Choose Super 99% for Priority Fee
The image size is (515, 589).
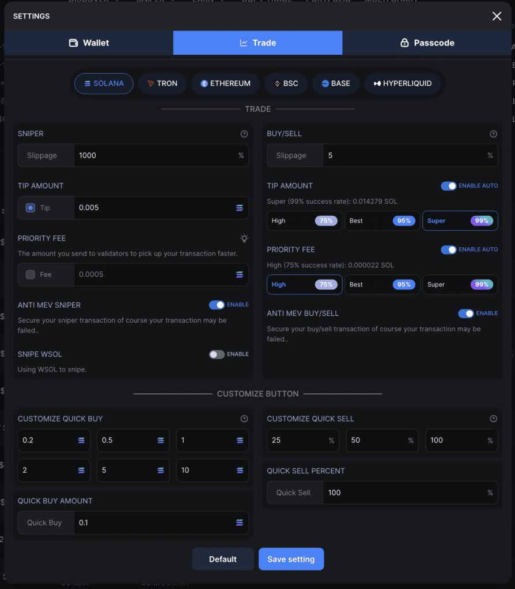point(460,284)
